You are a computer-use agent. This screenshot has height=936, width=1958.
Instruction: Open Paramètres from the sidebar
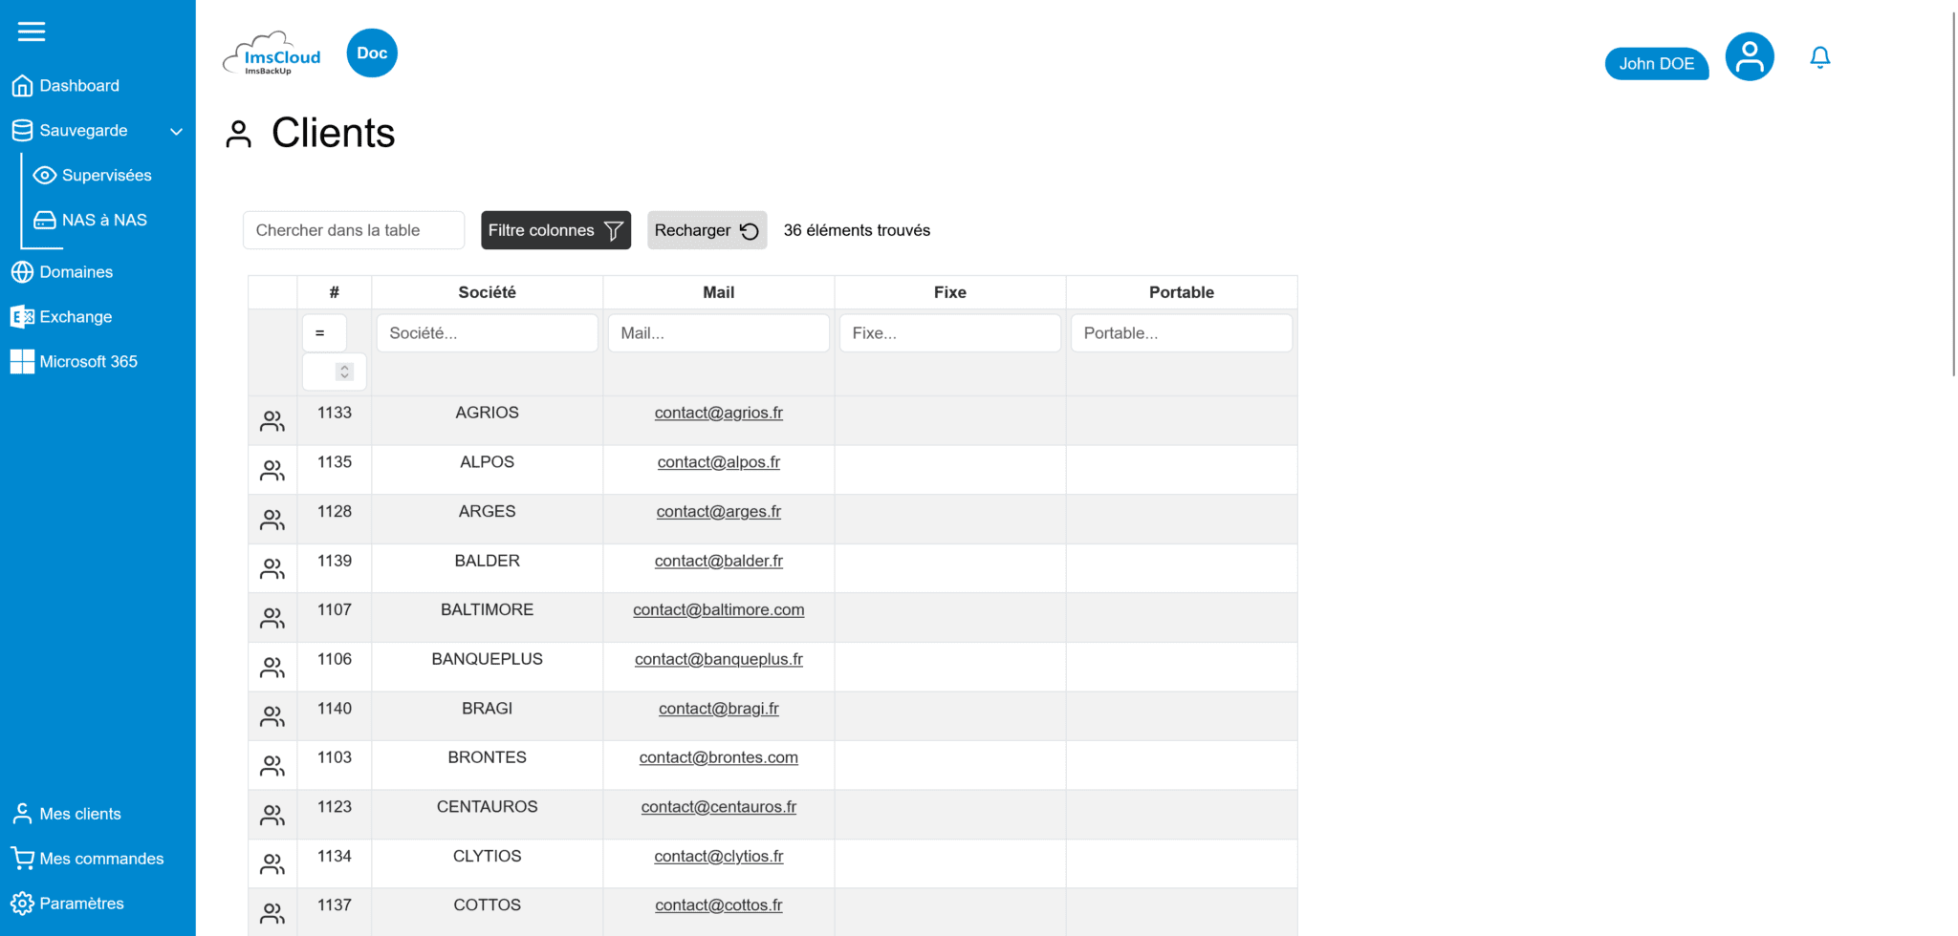[x=82, y=903]
